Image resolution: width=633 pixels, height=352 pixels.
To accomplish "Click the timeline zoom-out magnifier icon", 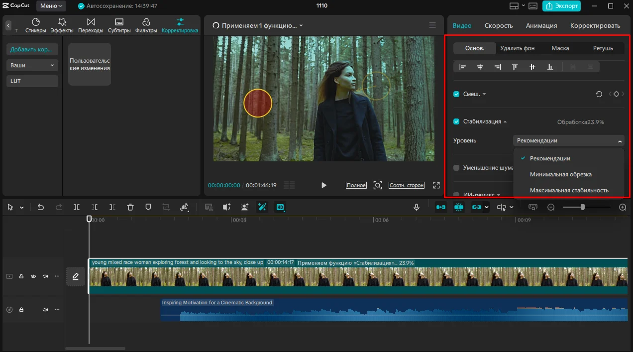I will point(551,207).
